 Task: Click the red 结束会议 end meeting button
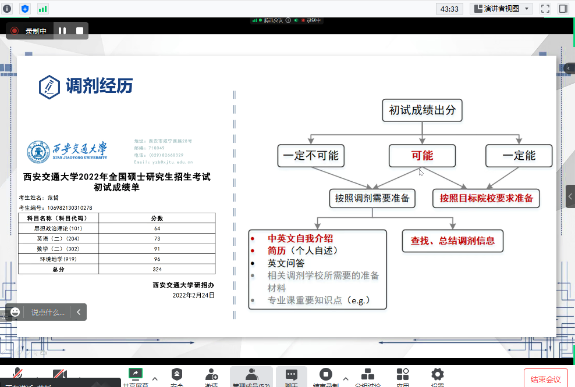pyautogui.click(x=546, y=378)
